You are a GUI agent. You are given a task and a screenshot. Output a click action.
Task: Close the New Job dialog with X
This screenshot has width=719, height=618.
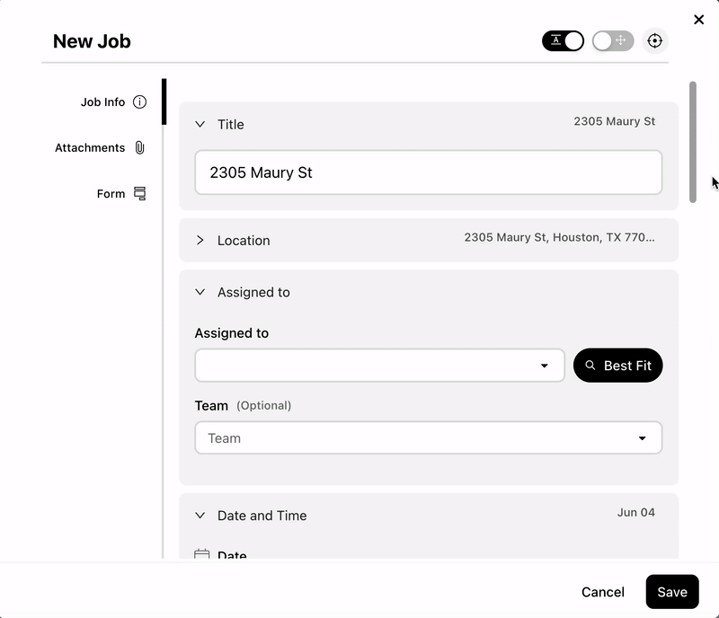click(x=698, y=20)
